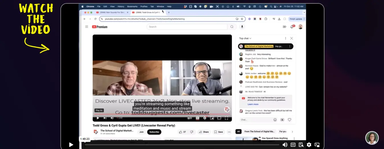Open Chrome extensions puzzle icon
The width and height of the screenshot is (384, 149).
pos(266,19)
